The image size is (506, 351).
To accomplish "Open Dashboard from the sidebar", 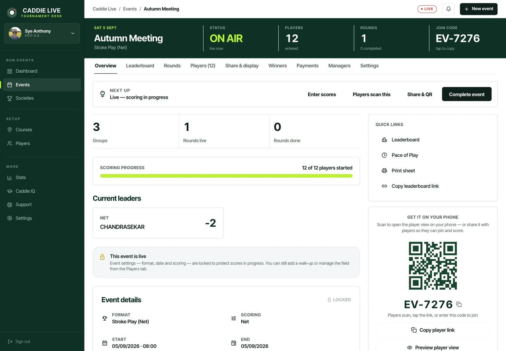I will 42,71.
